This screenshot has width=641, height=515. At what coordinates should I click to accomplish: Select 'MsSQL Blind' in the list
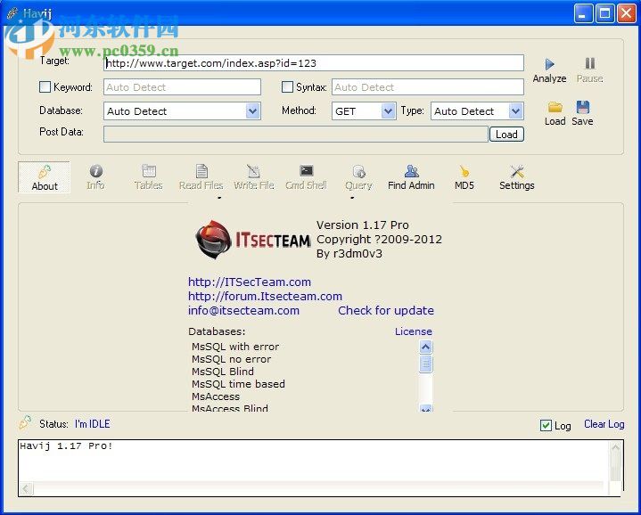(x=223, y=372)
